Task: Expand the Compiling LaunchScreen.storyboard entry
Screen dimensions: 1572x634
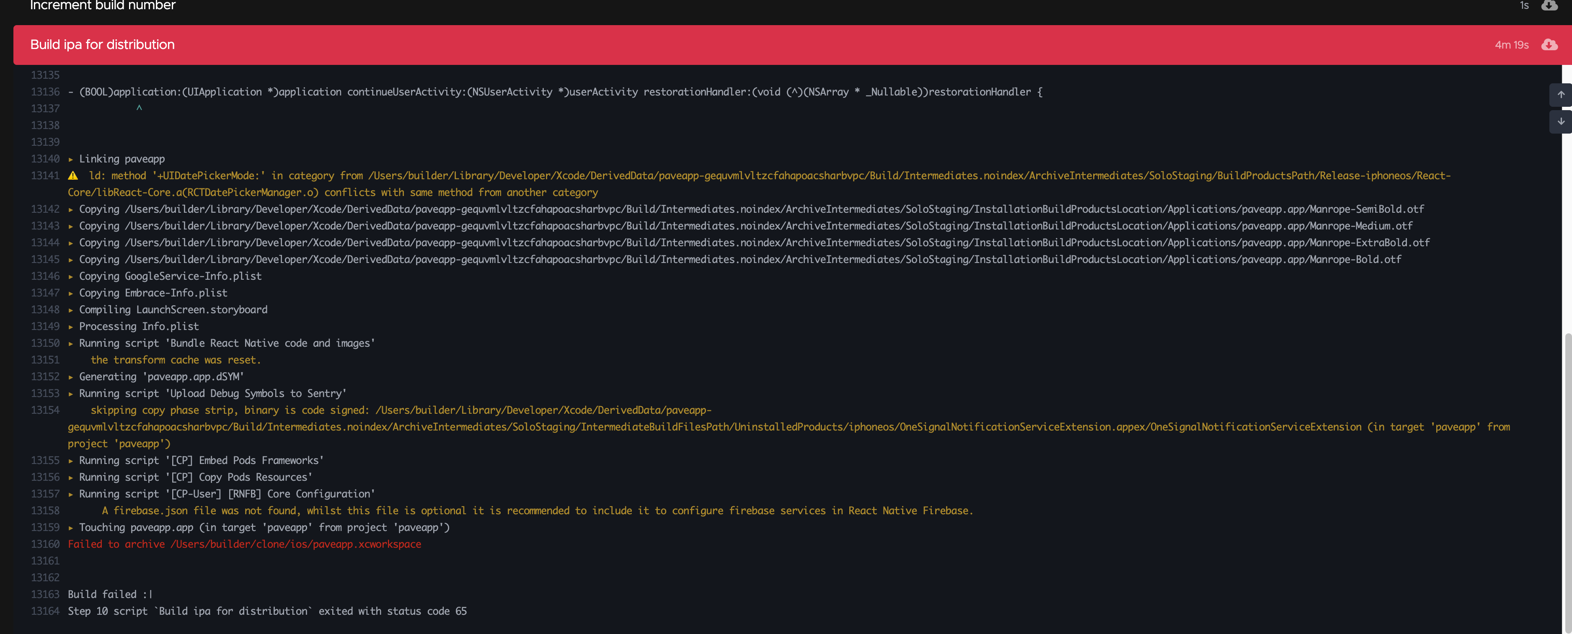Action: coord(71,310)
